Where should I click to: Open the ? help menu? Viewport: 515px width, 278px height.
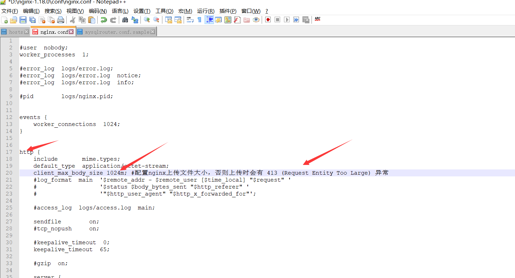tap(267, 11)
